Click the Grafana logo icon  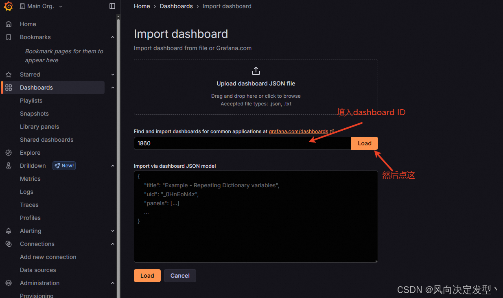point(8,6)
